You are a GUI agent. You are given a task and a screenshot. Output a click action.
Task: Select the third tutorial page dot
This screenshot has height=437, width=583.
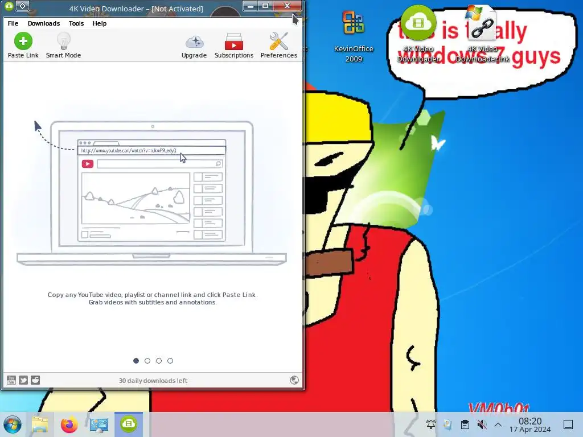click(159, 360)
